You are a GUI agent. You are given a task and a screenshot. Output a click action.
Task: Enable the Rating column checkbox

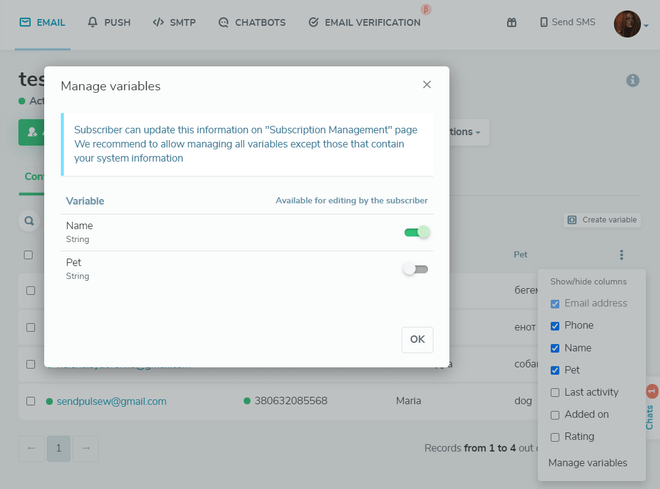(555, 437)
